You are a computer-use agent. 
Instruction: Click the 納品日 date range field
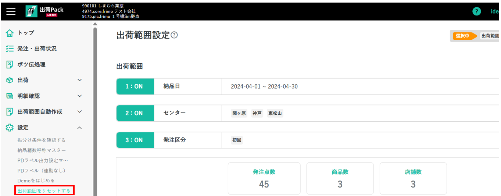264,87
